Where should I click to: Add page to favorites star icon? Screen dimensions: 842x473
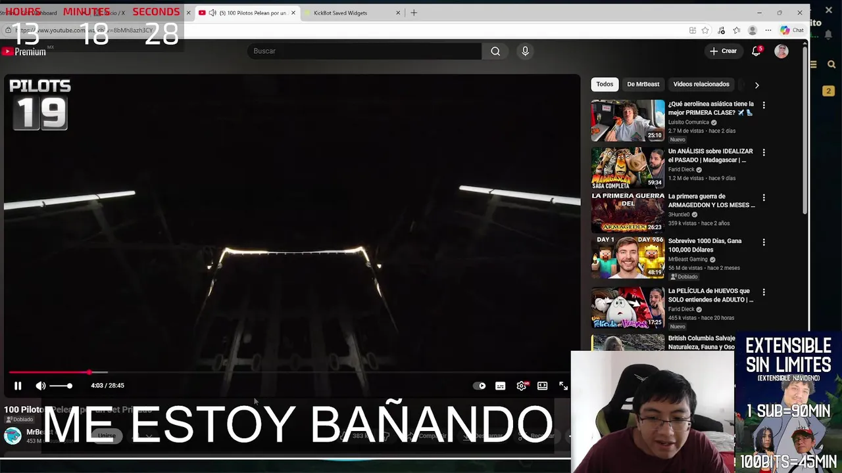point(705,30)
